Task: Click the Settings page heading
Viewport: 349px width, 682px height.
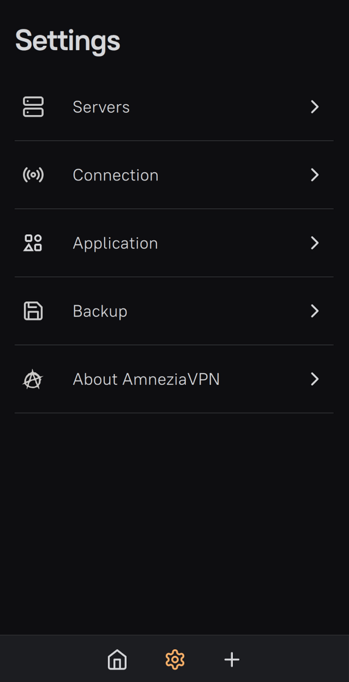Action: (68, 41)
